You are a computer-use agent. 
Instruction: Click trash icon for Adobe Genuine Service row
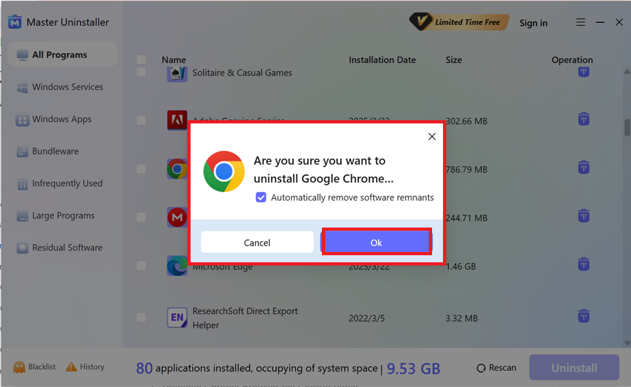[x=583, y=119]
